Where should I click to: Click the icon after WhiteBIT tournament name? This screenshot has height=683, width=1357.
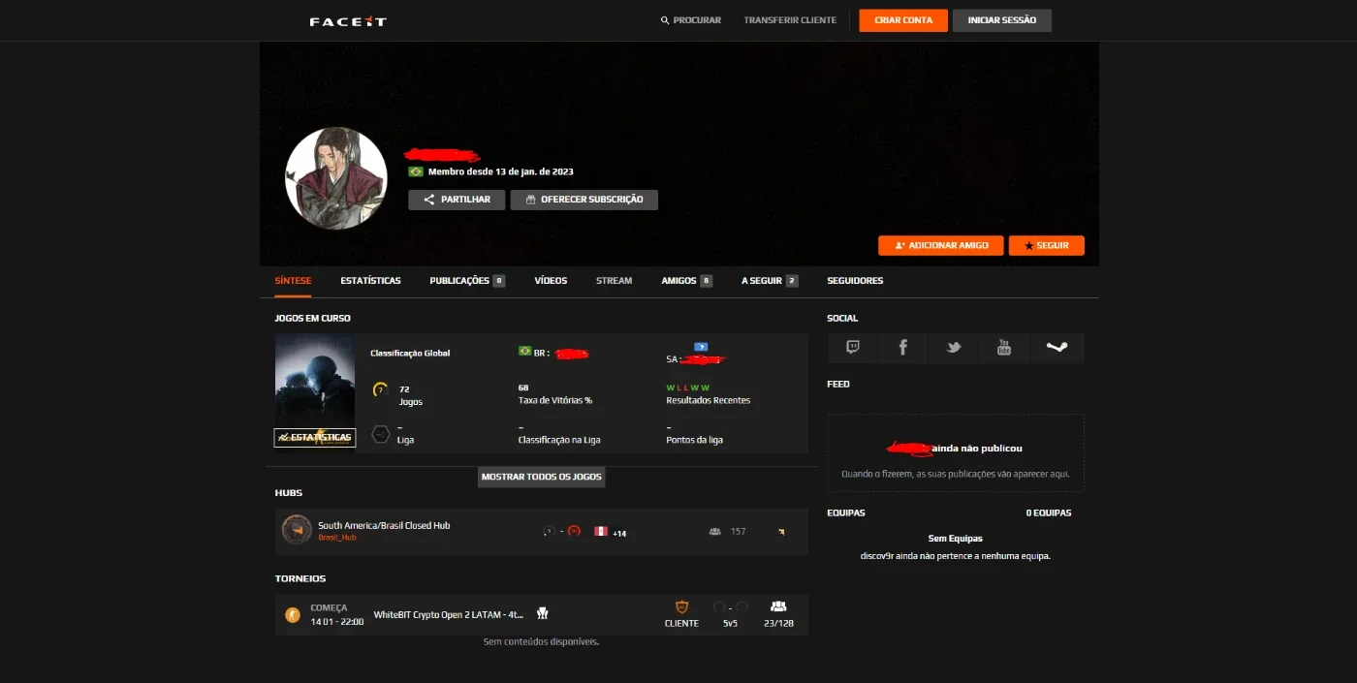click(543, 613)
